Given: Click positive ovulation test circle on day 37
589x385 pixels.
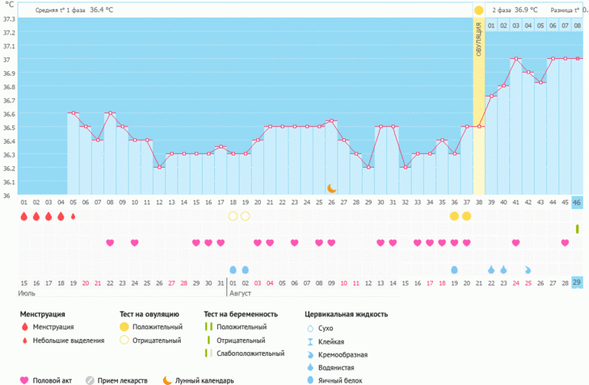Looking at the screenshot, I should (x=467, y=216).
